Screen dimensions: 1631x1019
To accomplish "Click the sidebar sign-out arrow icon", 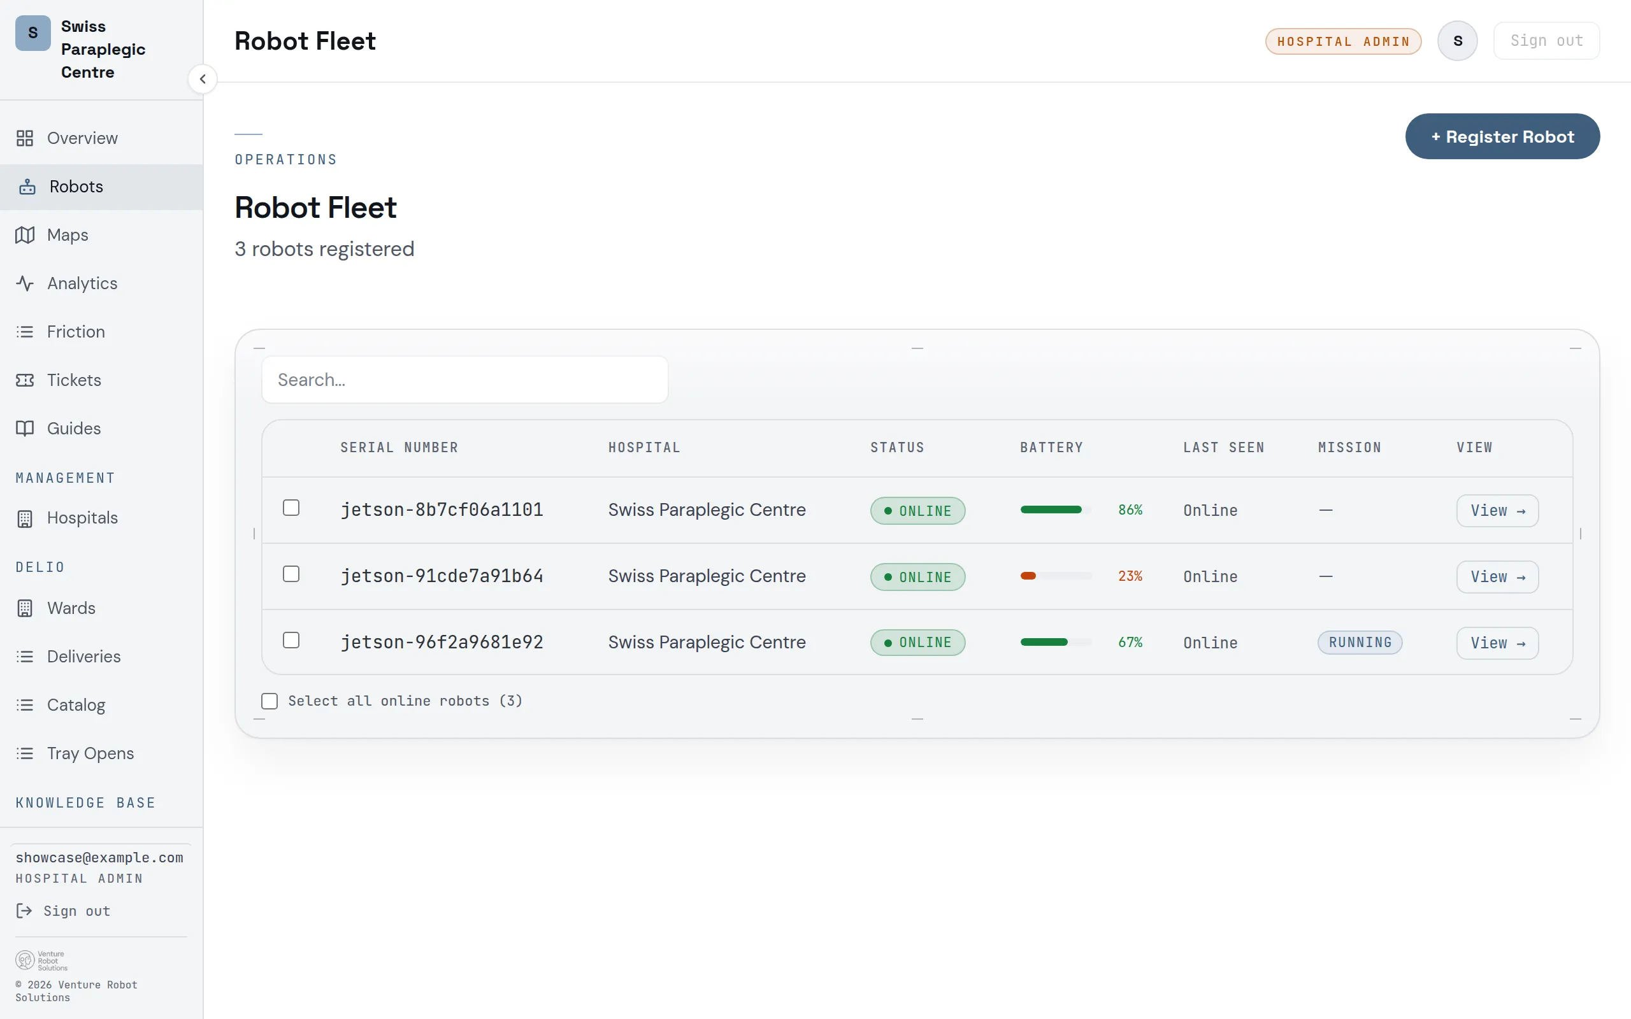I will pos(24,911).
